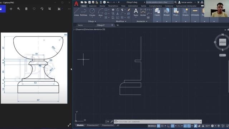Select the Círculo tool
This screenshot has height=129, width=229.
point(92,12)
